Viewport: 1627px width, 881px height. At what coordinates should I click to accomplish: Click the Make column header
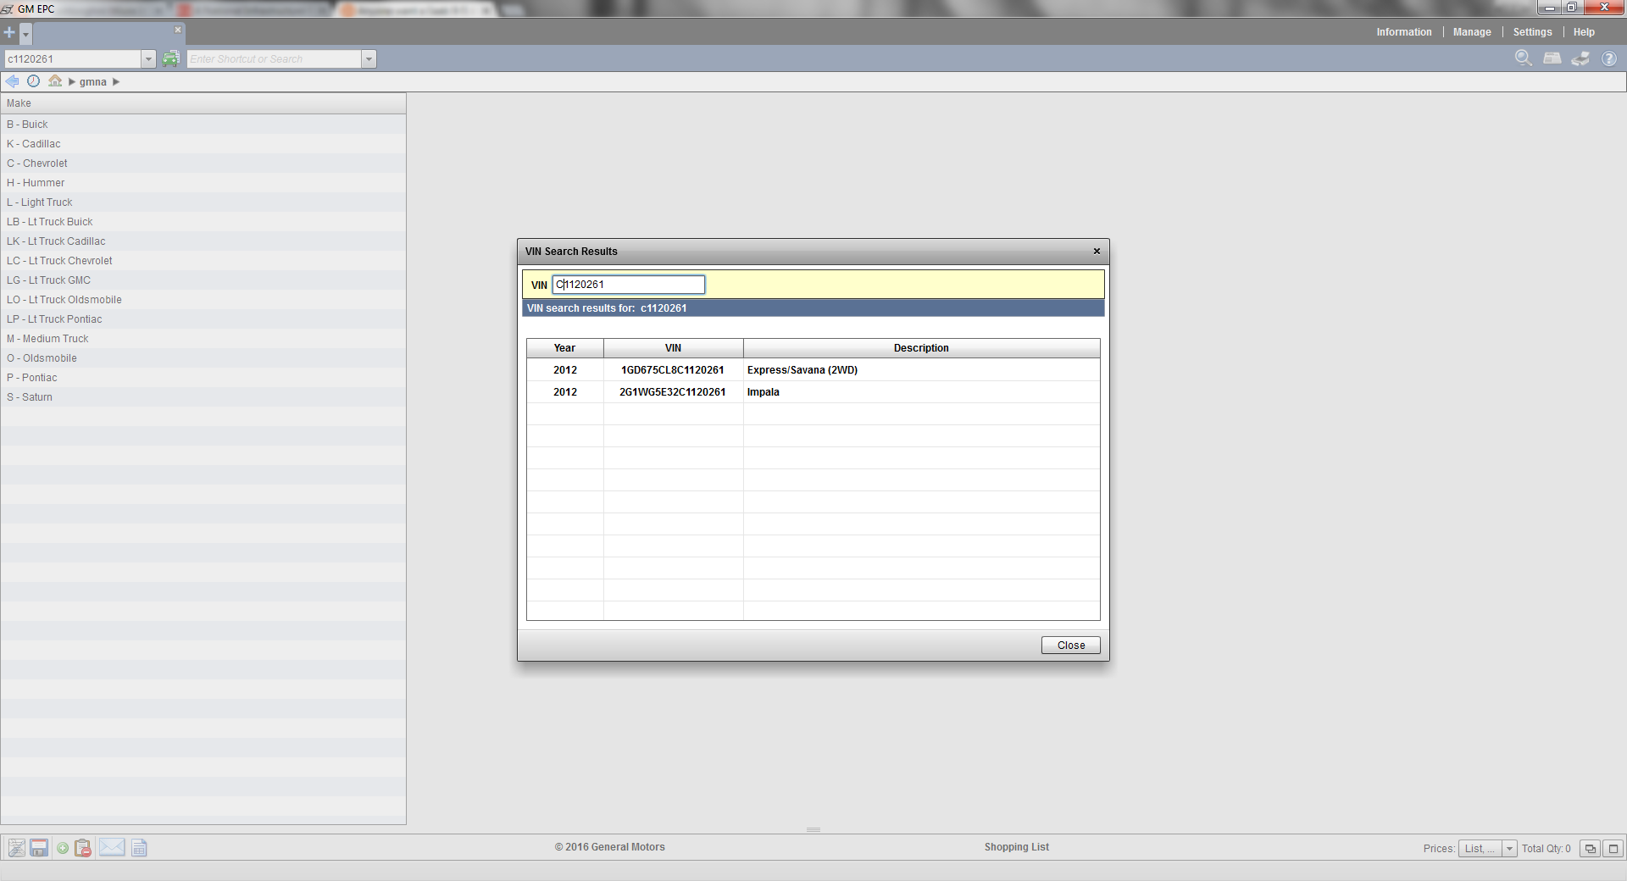[x=203, y=103]
